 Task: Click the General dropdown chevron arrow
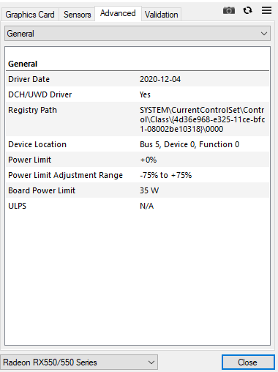(x=264, y=34)
